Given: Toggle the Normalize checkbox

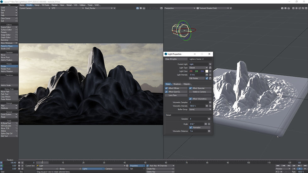Looking at the screenshot, I should [190, 127].
